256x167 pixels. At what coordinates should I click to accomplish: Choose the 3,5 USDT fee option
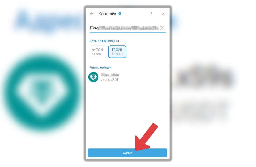117,54
